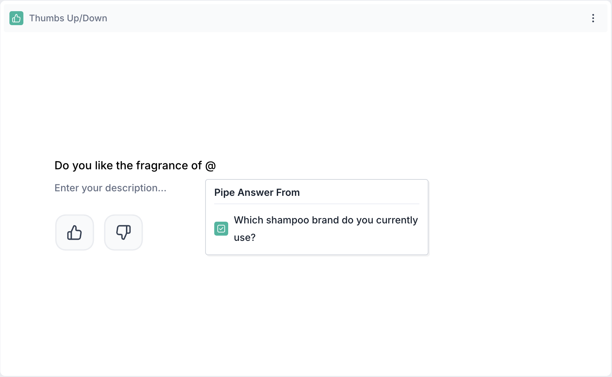The image size is (612, 377).
Task: Click the "Enter your description..." field
Action: click(110, 188)
